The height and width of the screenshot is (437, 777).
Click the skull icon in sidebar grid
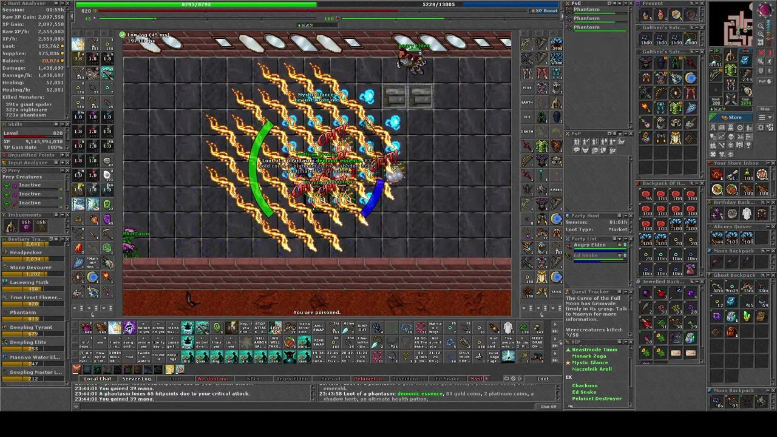731,136
